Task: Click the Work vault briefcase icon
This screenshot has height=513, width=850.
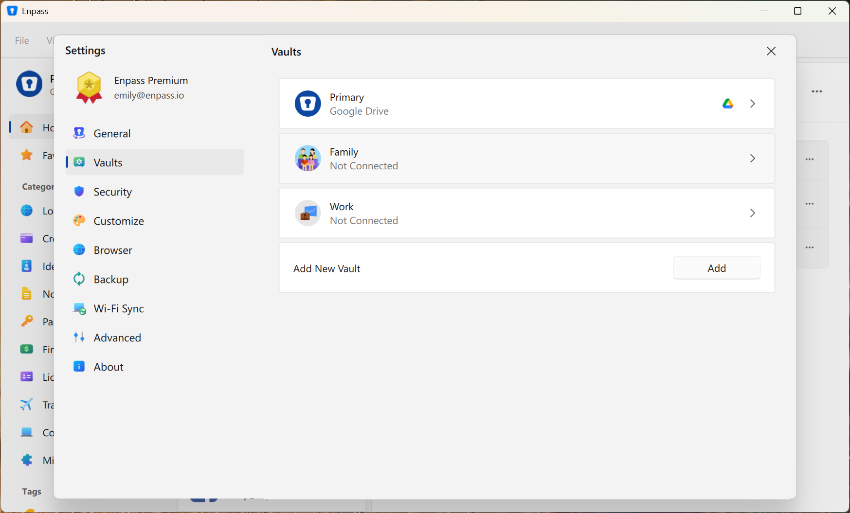Action: pyautogui.click(x=308, y=213)
